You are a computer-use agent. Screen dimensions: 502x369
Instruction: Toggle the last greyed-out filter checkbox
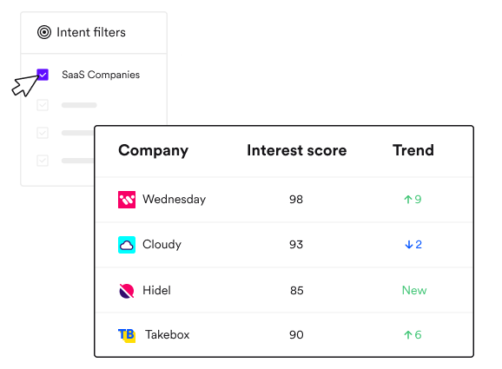[43, 161]
